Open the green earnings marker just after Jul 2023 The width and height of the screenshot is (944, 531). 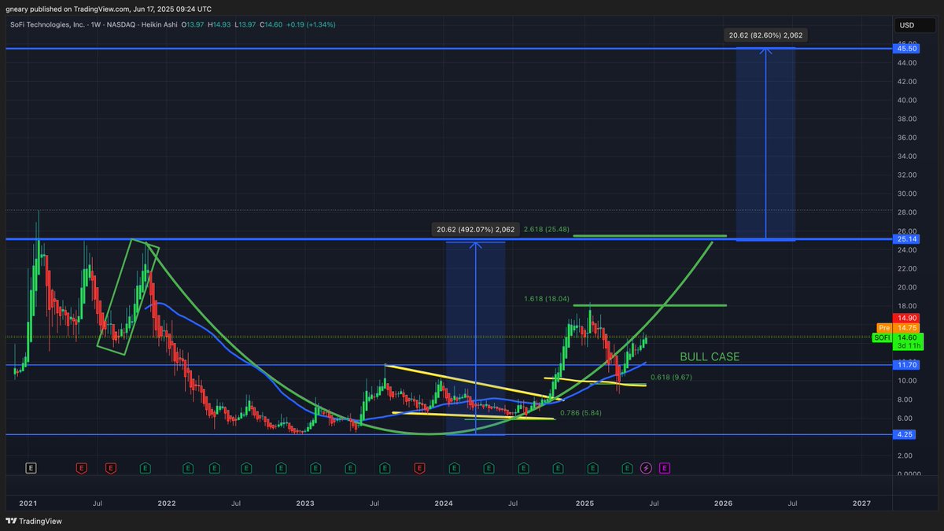(x=385, y=468)
